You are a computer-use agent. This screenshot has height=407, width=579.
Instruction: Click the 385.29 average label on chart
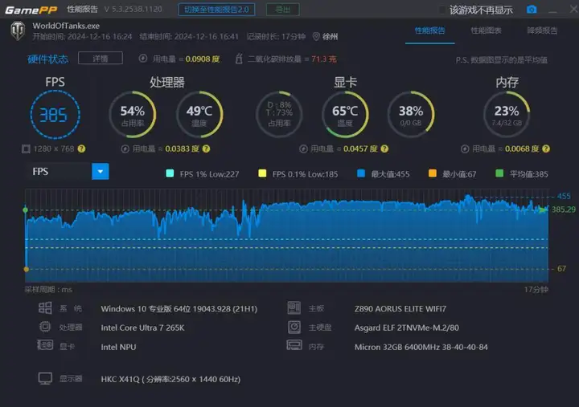coord(564,210)
